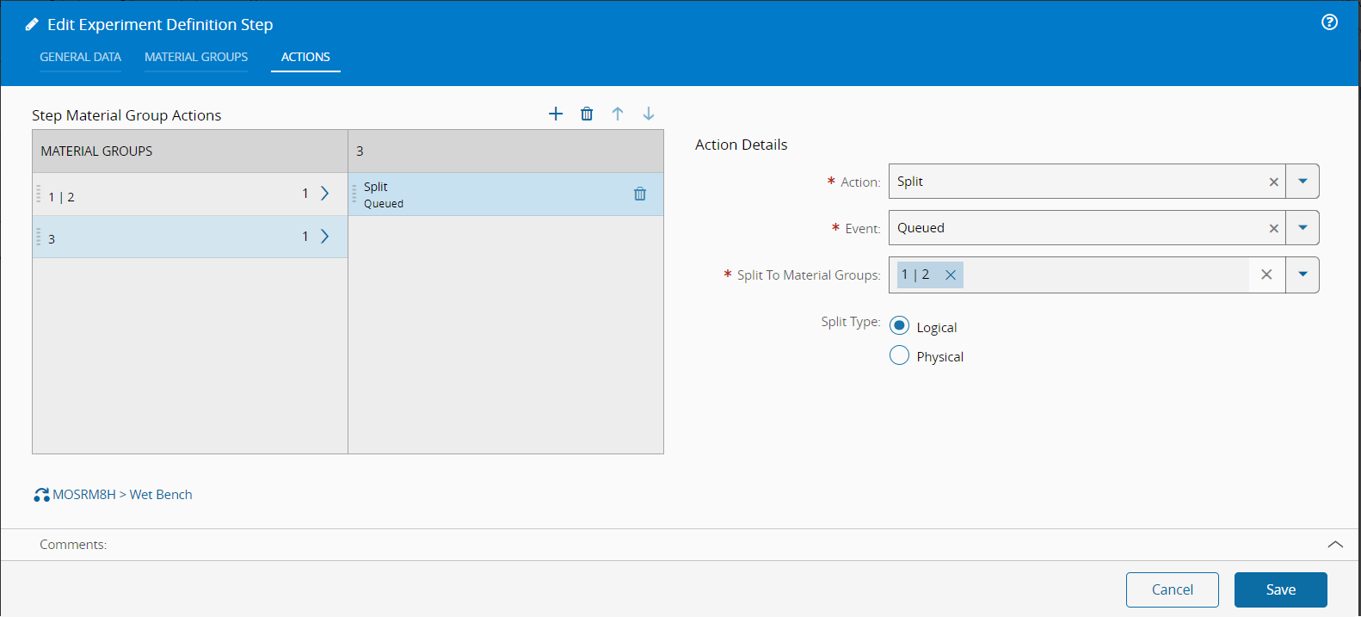1361x617 pixels.
Task: Delete the Split Queued action row
Action: click(x=640, y=194)
